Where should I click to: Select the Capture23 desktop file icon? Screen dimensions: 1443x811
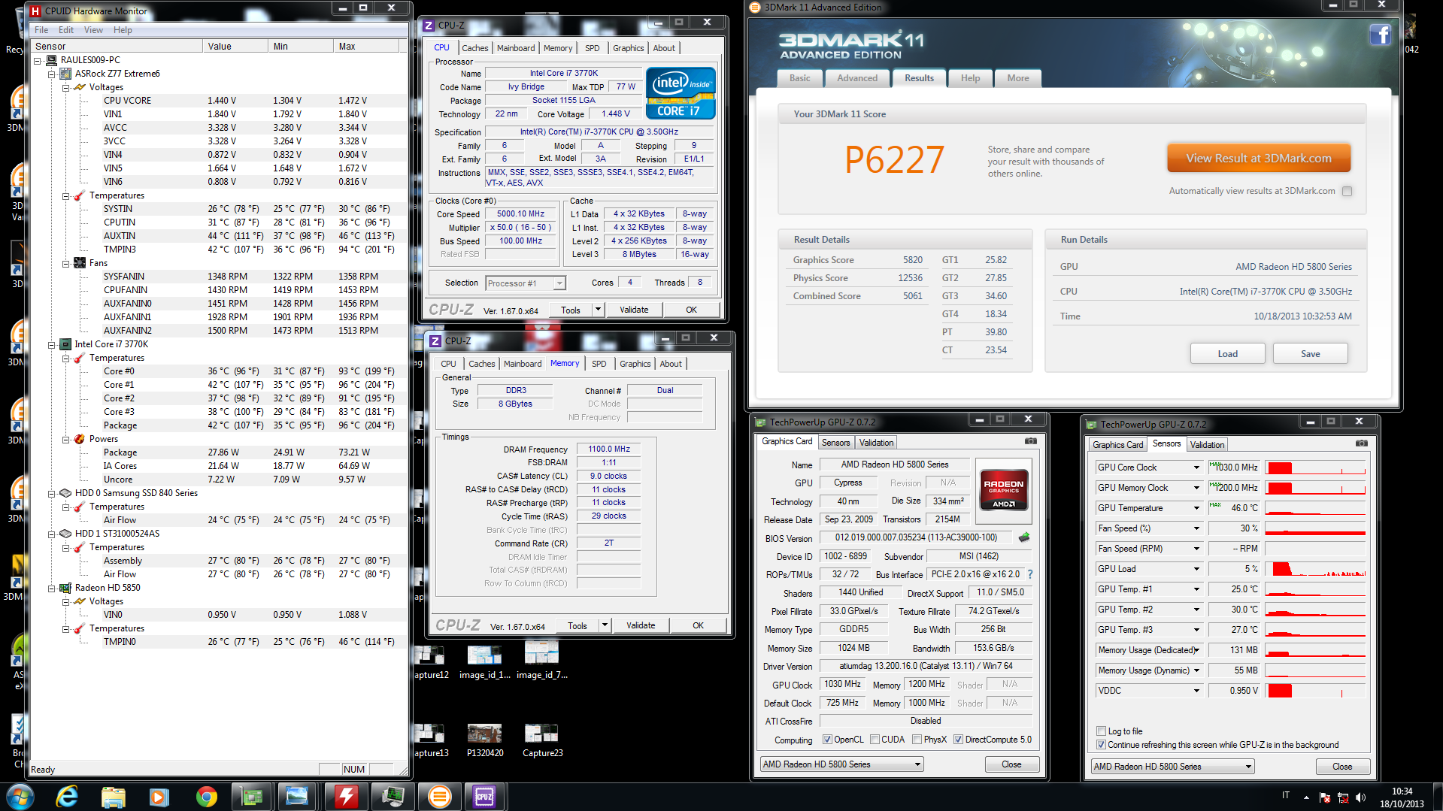point(542,739)
